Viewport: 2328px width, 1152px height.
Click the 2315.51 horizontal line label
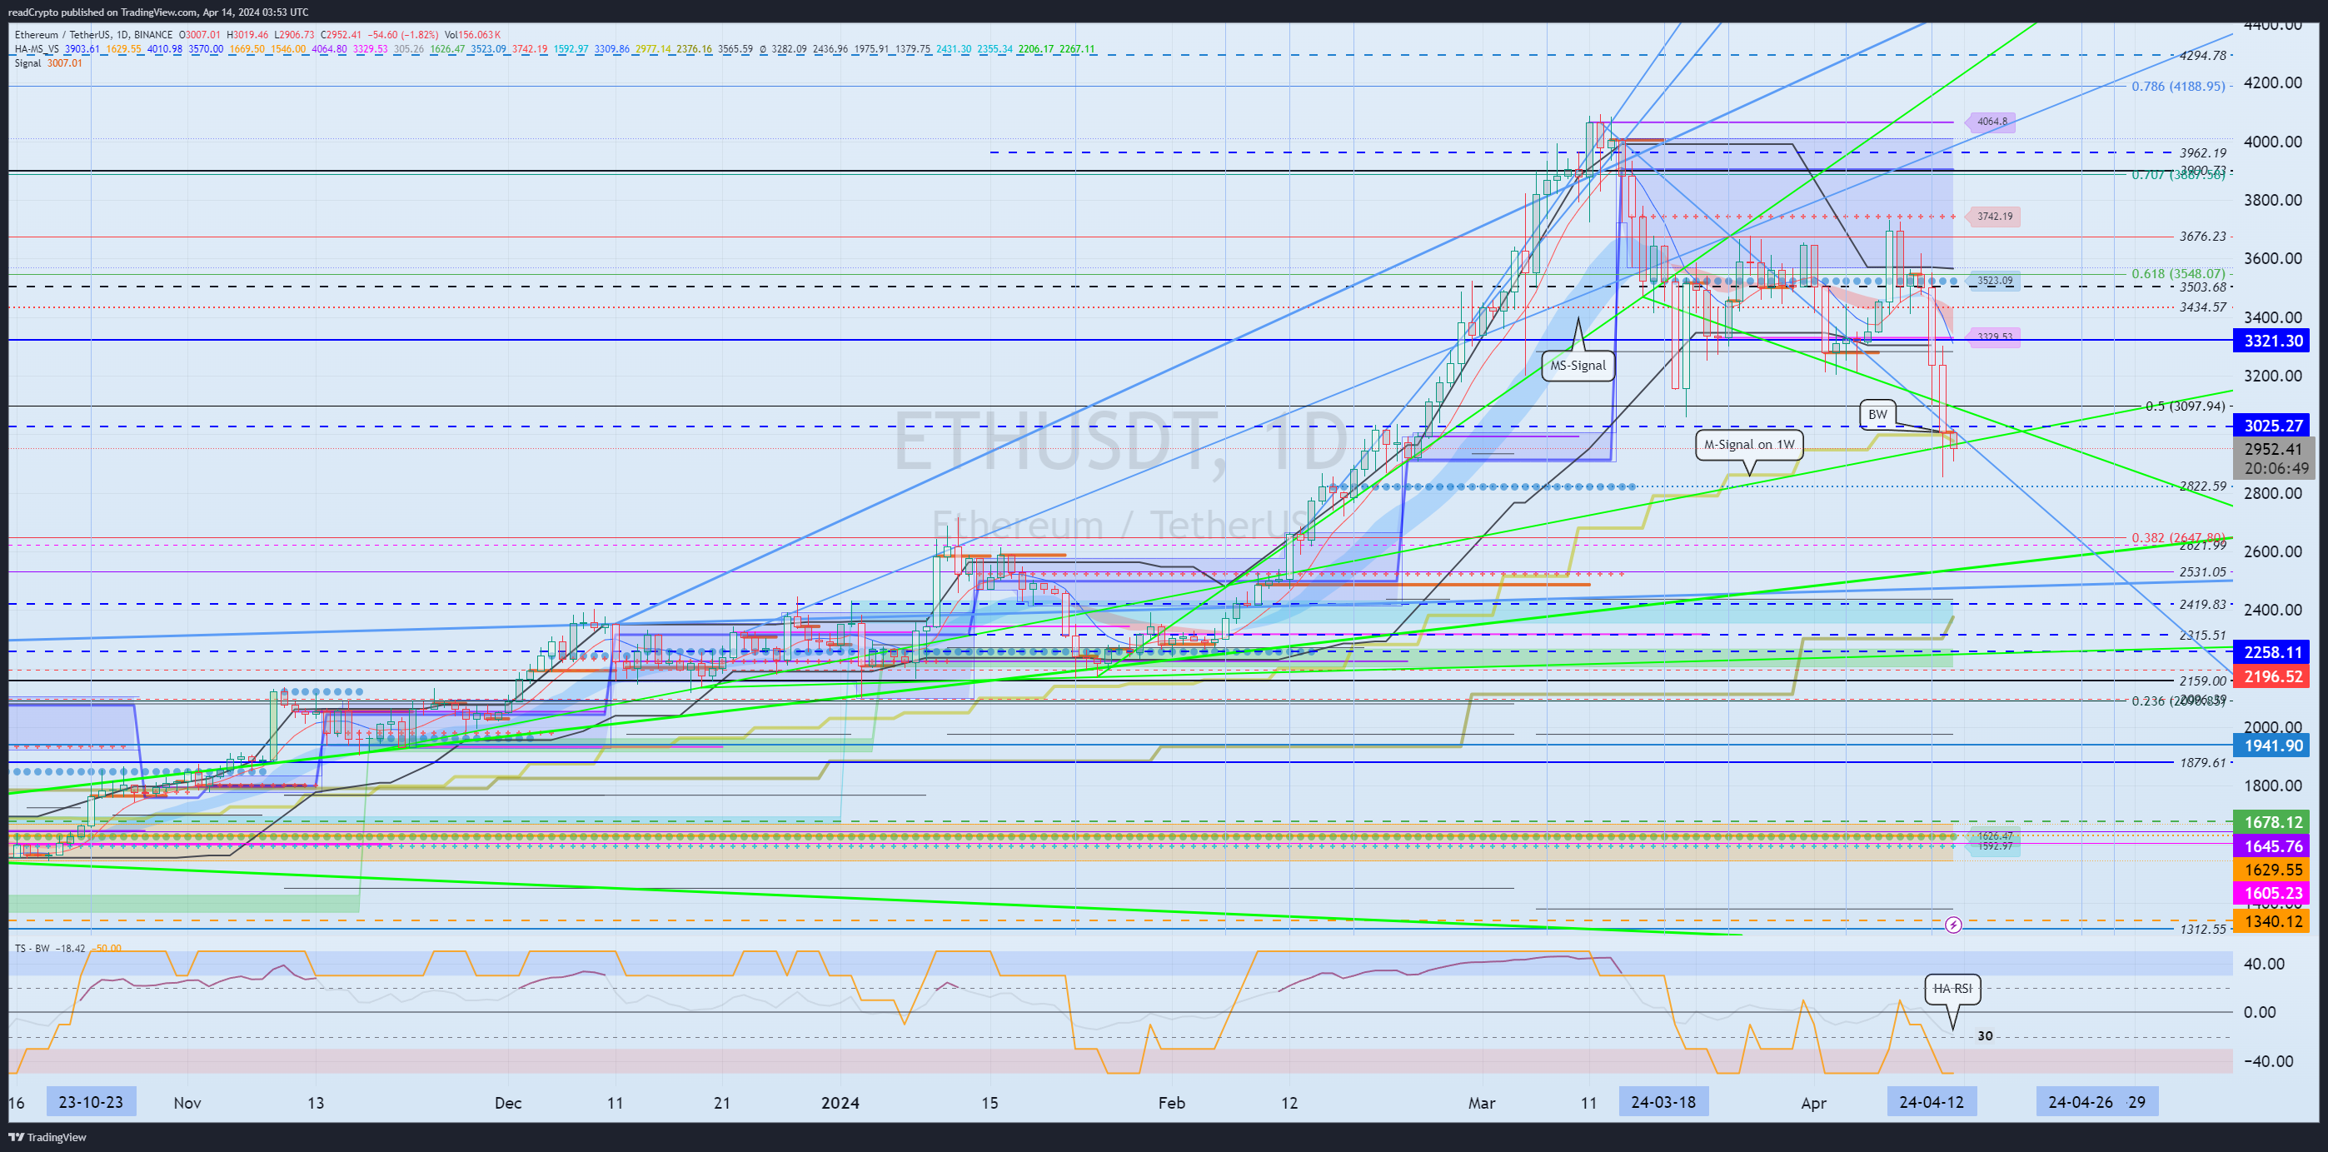2202,636
